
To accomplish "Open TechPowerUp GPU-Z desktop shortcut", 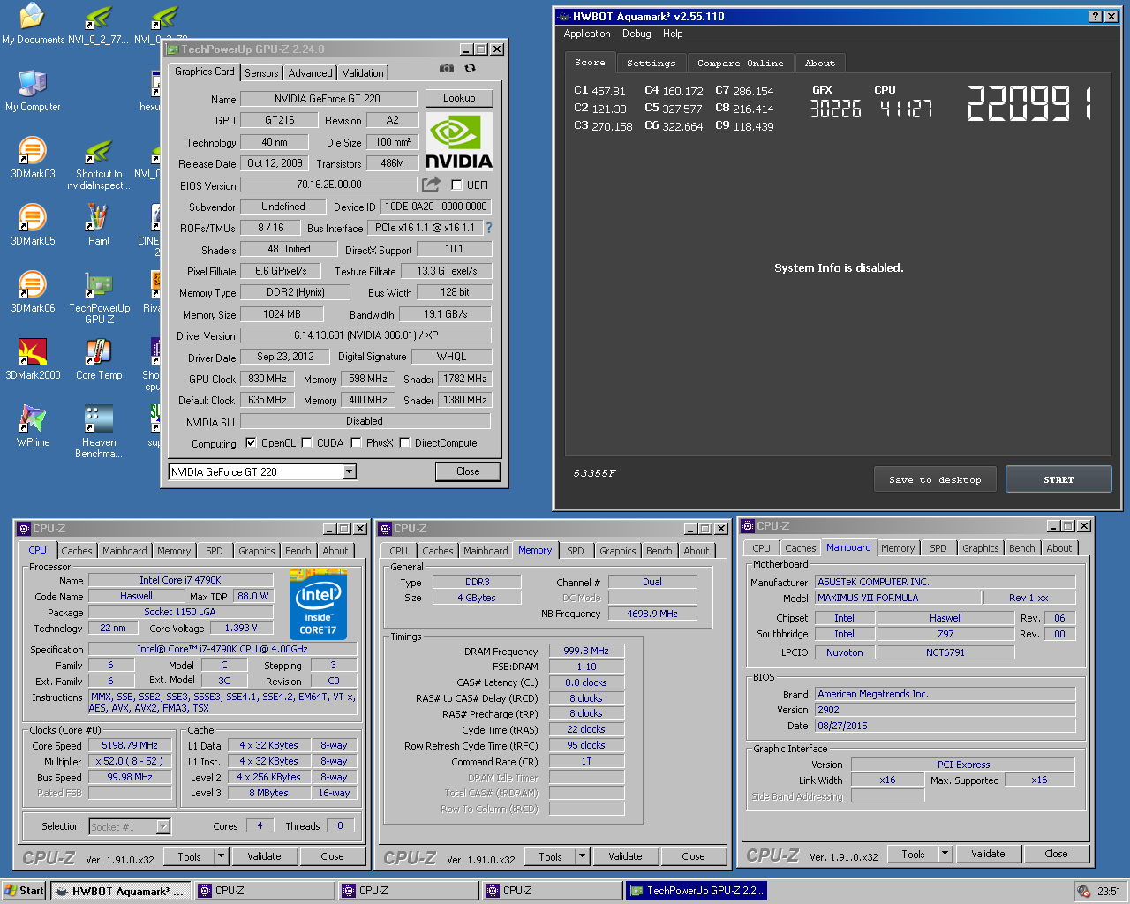I will tap(99, 298).
